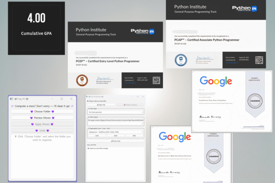Click the Apply Moves button
This screenshot has width=275, height=183.
42,124
